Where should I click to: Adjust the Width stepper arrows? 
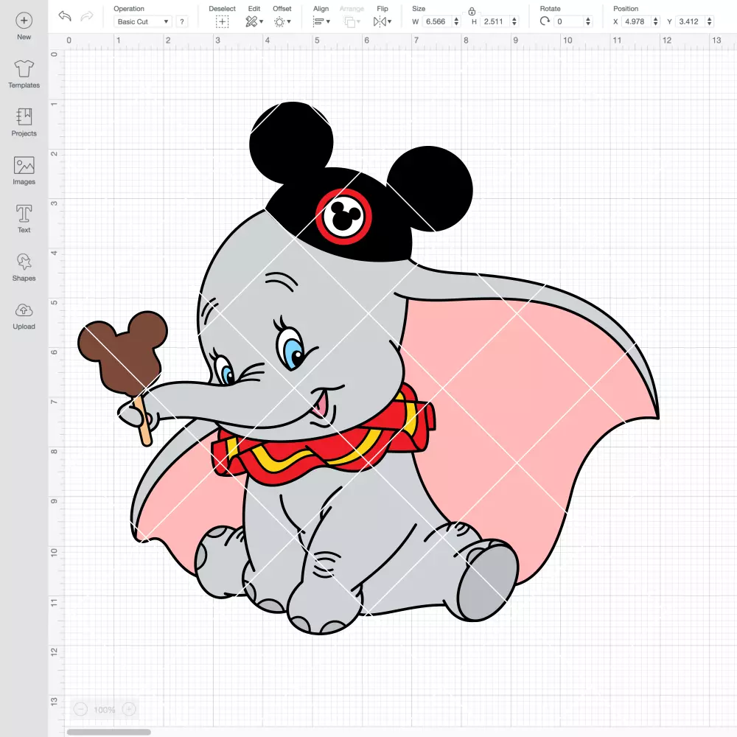456,21
